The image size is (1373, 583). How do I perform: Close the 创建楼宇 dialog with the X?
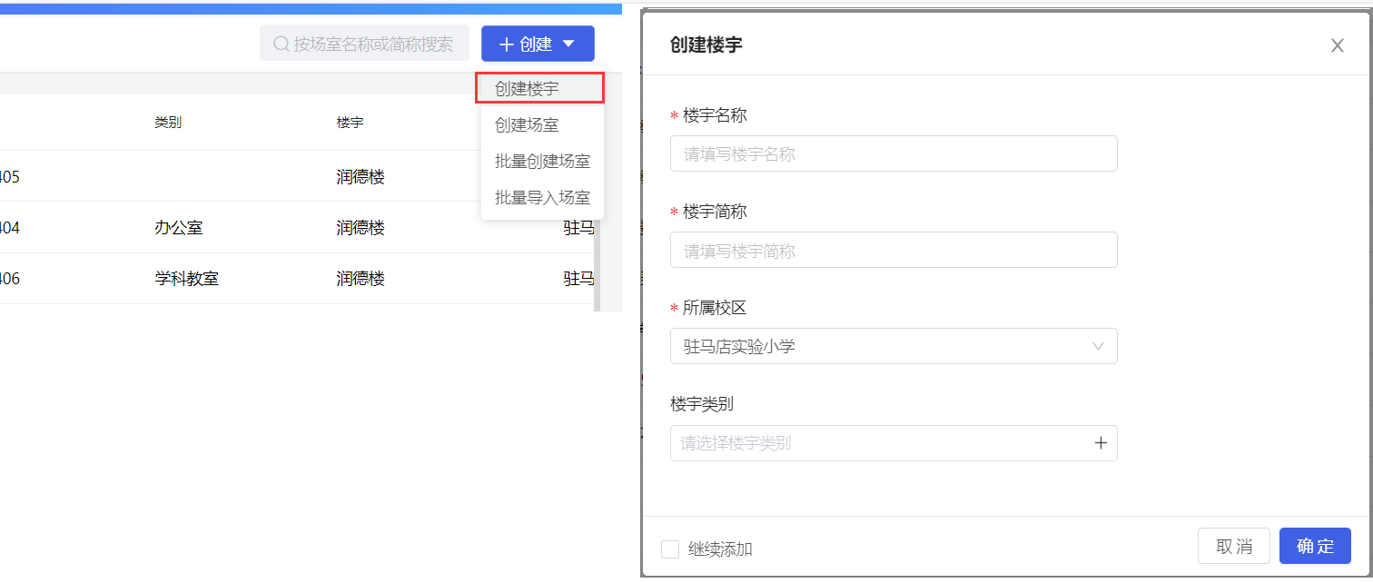(x=1337, y=45)
